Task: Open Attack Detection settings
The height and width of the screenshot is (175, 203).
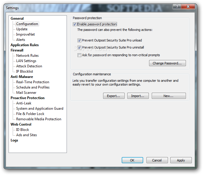Action: (x=29, y=66)
